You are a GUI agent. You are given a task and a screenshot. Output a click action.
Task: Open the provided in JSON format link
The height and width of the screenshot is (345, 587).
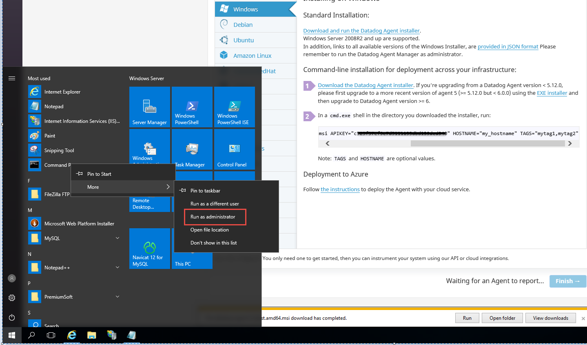point(508,47)
